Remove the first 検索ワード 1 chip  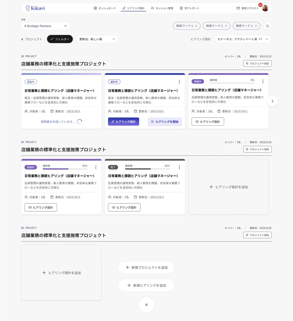click(196, 26)
